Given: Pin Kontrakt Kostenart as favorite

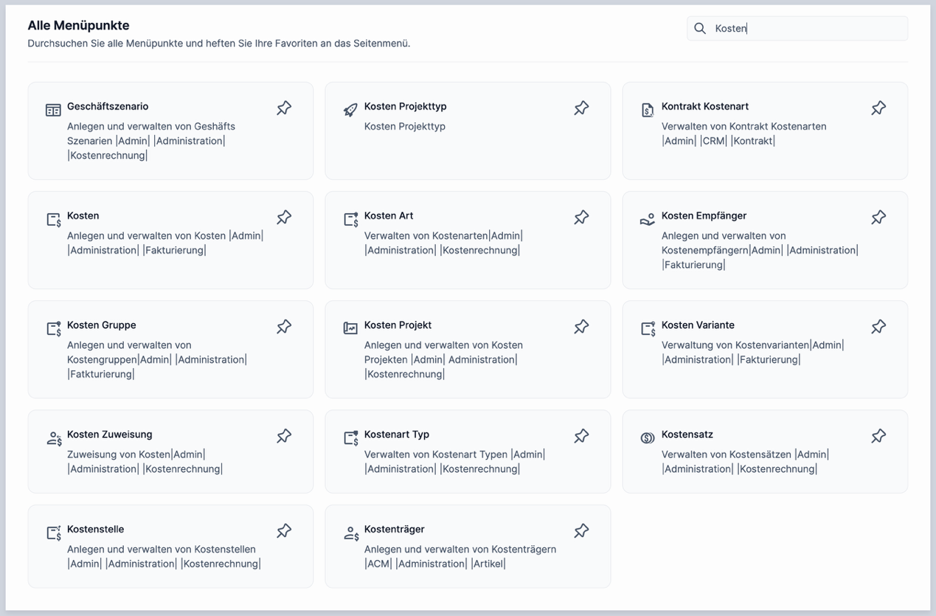Looking at the screenshot, I should [x=878, y=107].
